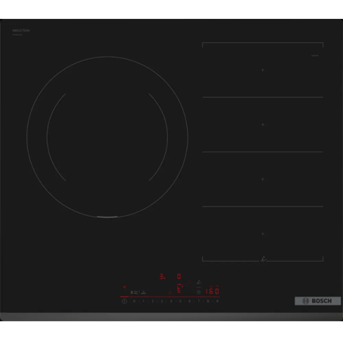Select the zone display showing 3

coord(162,277)
